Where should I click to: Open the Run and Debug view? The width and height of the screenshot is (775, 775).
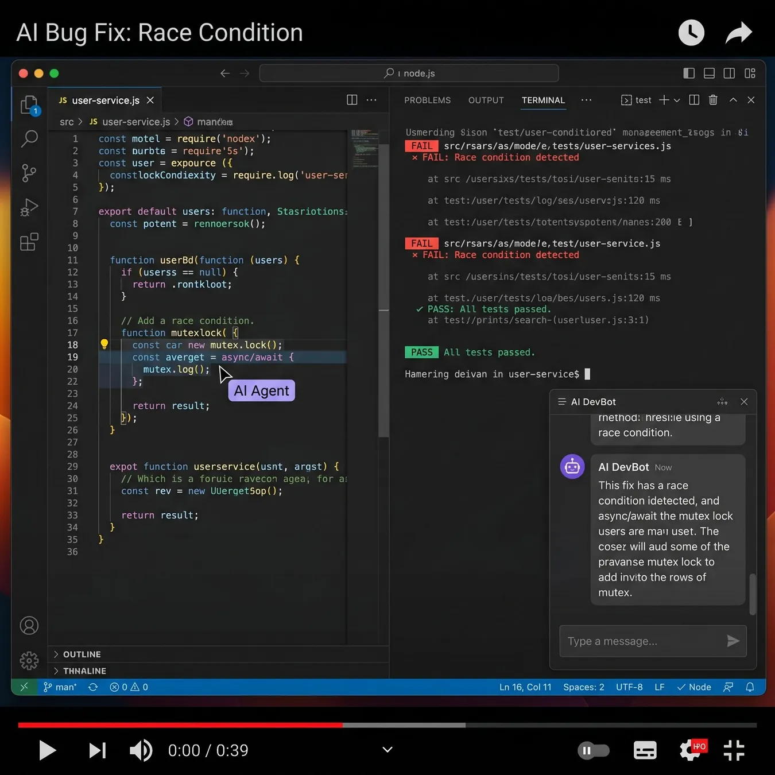pyautogui.click(x=29, y=207)
